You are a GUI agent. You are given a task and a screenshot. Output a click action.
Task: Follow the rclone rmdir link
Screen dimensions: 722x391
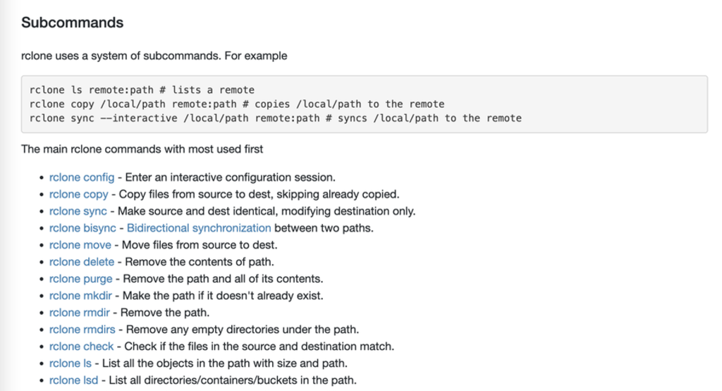80,313
